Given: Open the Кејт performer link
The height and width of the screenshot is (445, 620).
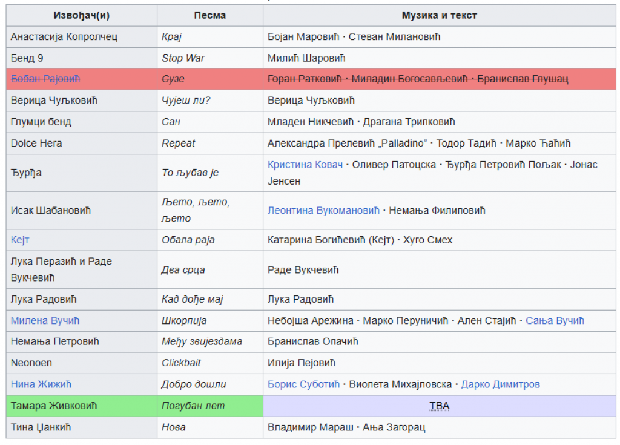Looking at the screenshot, I should 20,240.
